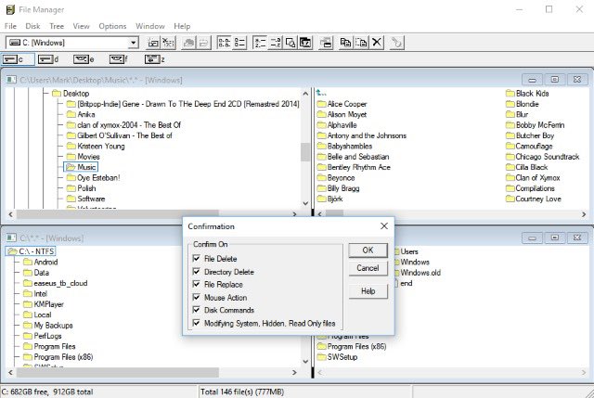Screen dimensions: 594x398
Task: Switch to name-only file view icon
Action: [x=224, y=43]
